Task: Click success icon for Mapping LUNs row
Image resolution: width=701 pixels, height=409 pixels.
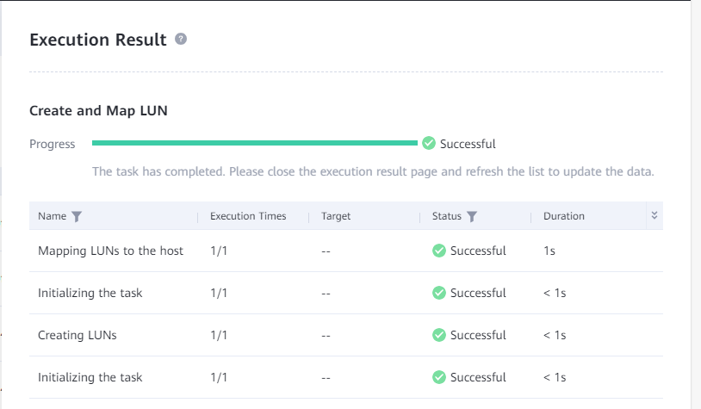Action: 439,251
